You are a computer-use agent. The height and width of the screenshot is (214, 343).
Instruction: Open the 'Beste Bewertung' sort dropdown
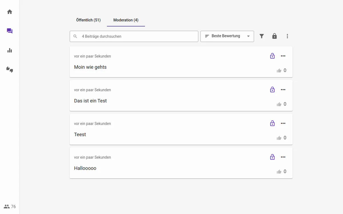tap(227, 36)
